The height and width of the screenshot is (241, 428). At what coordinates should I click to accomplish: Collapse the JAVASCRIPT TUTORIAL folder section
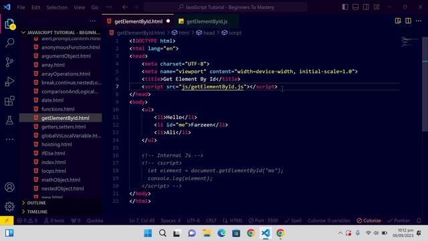[x=61, y=32]
